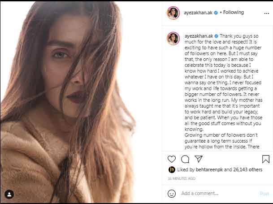Open the behtareenpk profile link

click(x=210, y=170)
